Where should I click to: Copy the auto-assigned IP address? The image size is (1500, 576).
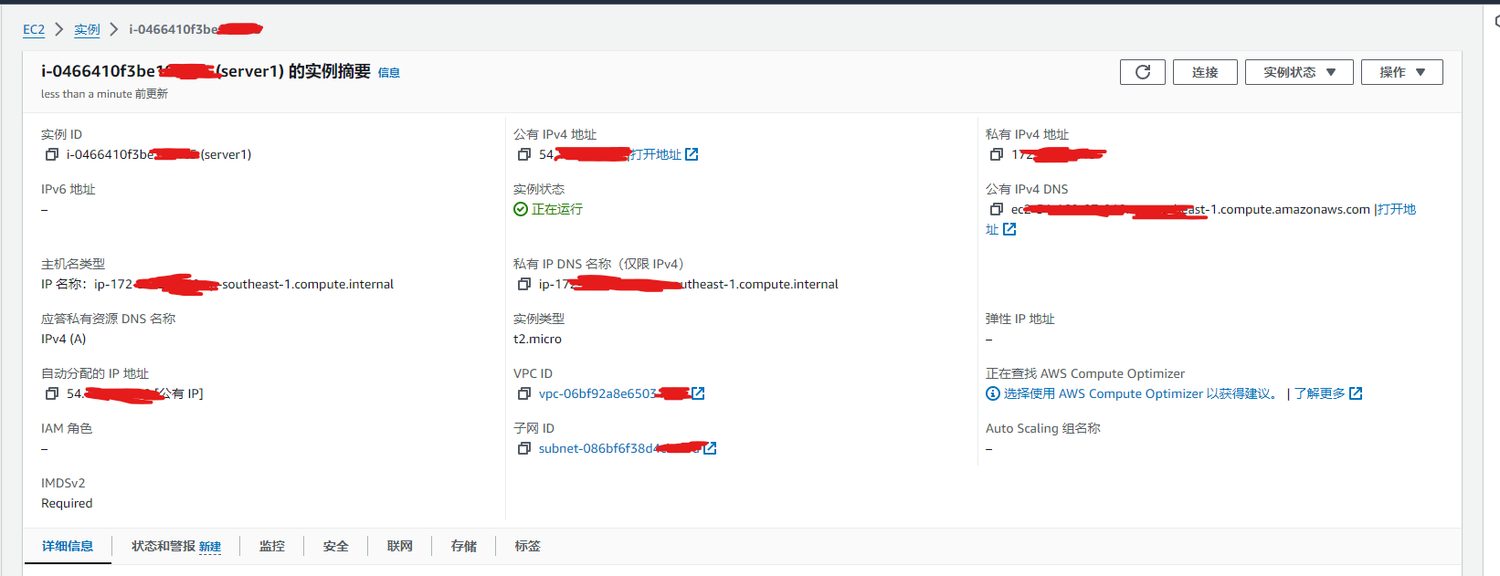52,393
